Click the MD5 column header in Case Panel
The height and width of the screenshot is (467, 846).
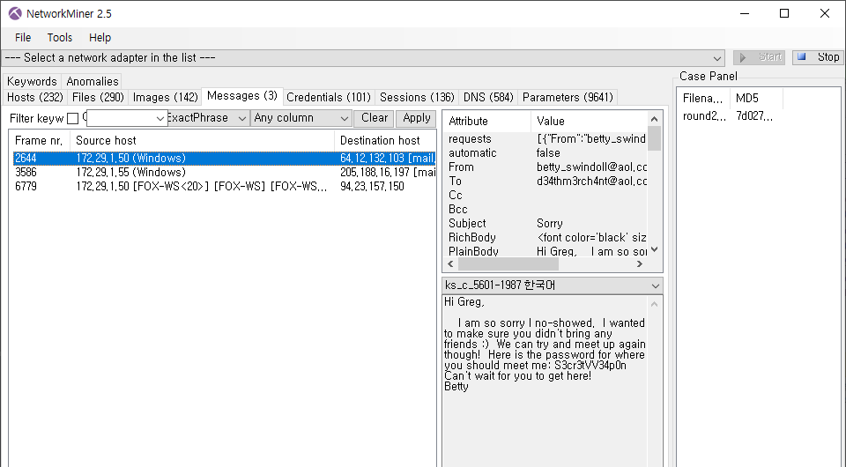pyautogui.click(x=756, y=98)
